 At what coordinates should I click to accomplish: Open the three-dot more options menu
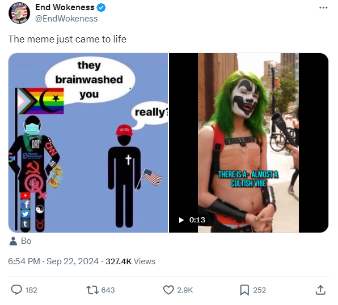(323, 8)
